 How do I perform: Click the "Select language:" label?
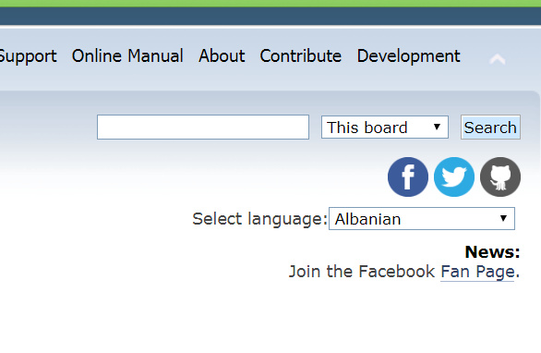pos(259,219)
